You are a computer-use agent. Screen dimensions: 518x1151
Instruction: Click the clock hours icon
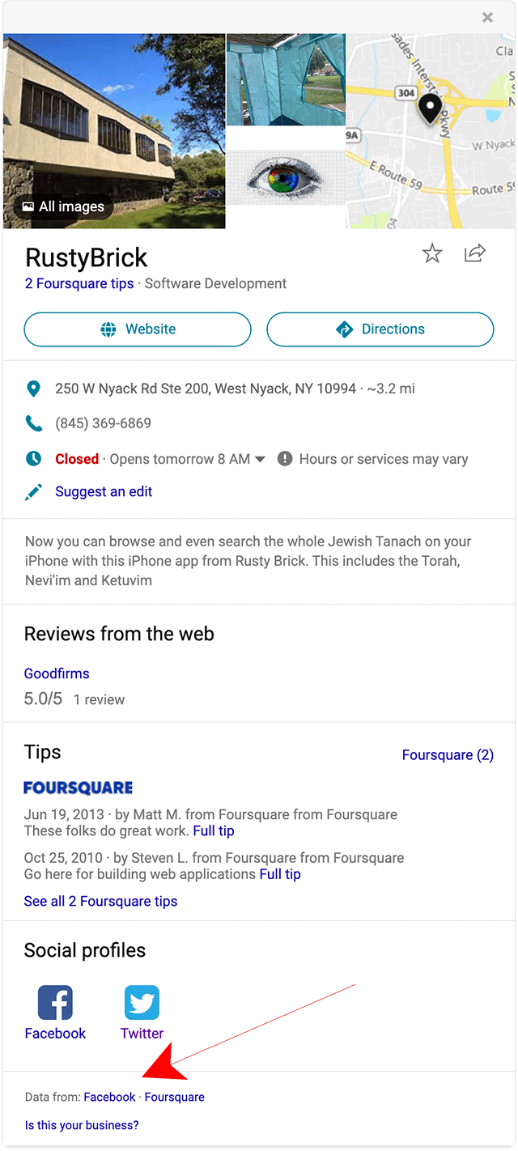click(33, 459)
